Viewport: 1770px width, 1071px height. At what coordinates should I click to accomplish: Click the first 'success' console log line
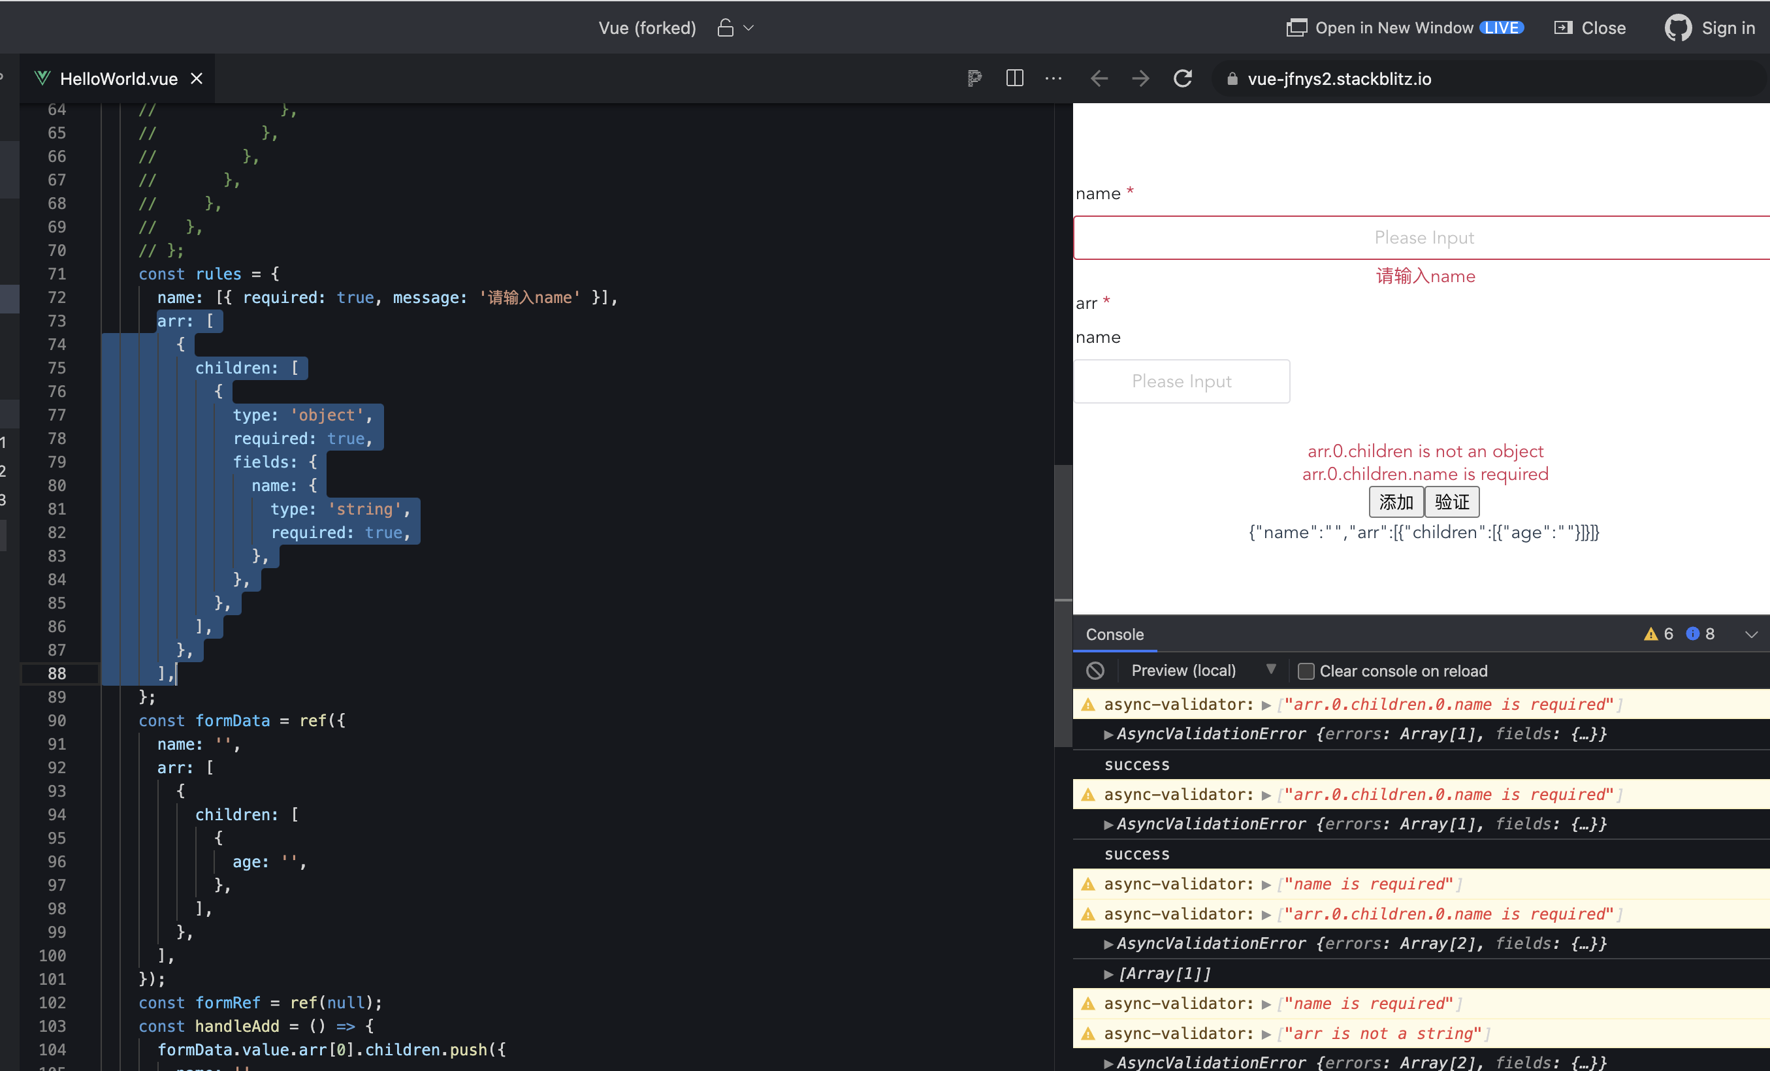click(1136, 765)
